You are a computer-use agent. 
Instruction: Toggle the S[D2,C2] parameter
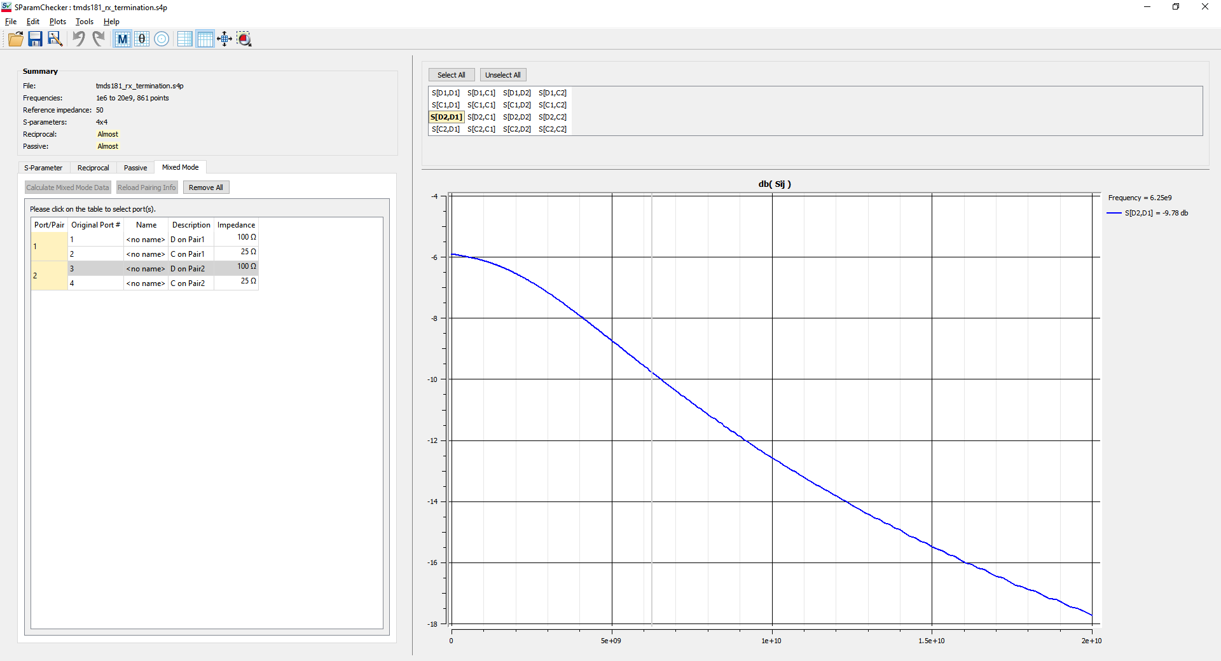(553, 117)
